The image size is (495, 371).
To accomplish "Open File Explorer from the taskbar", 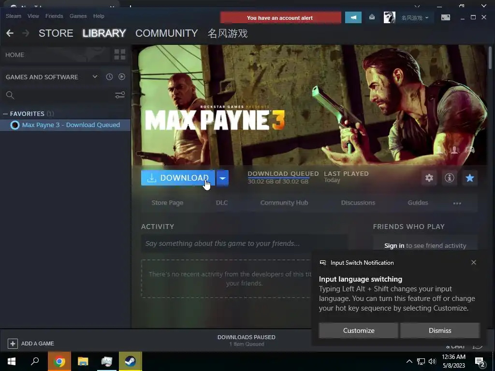I will (83, 361).
